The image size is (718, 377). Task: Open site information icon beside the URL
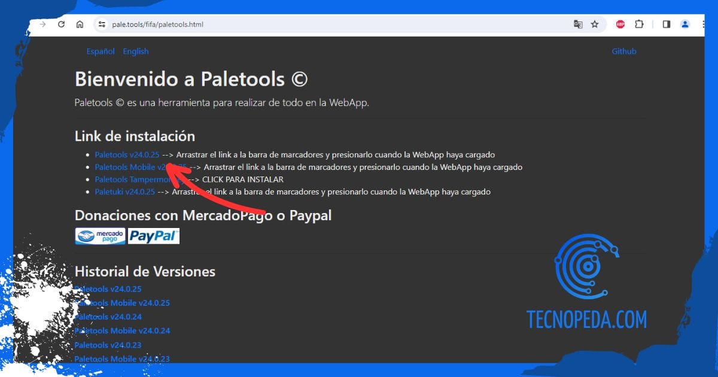[102, 25]
